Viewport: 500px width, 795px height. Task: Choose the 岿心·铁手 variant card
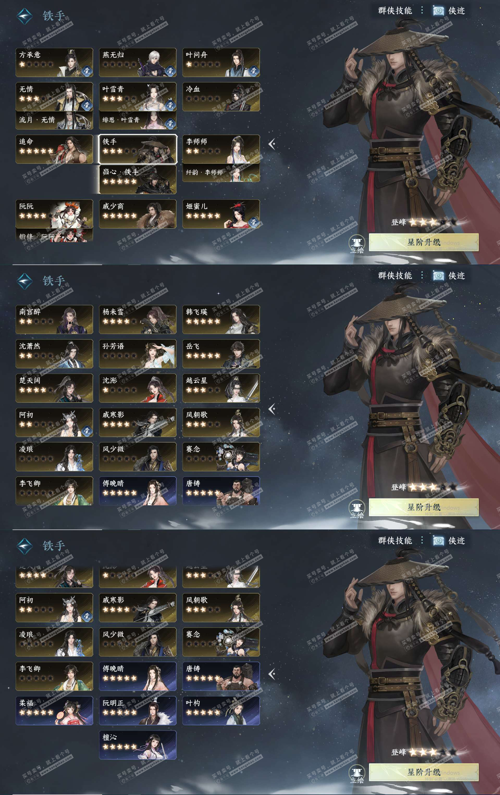138,179
